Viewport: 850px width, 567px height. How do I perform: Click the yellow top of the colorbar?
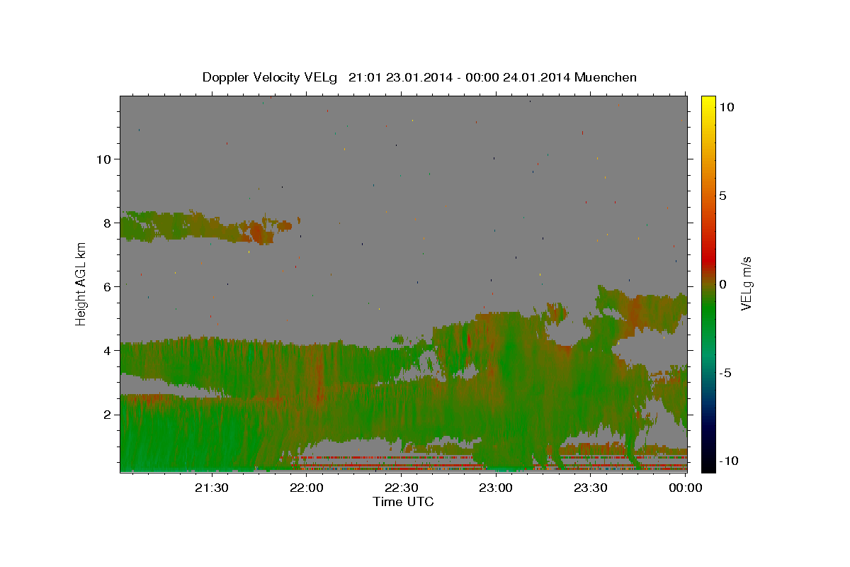708,103
